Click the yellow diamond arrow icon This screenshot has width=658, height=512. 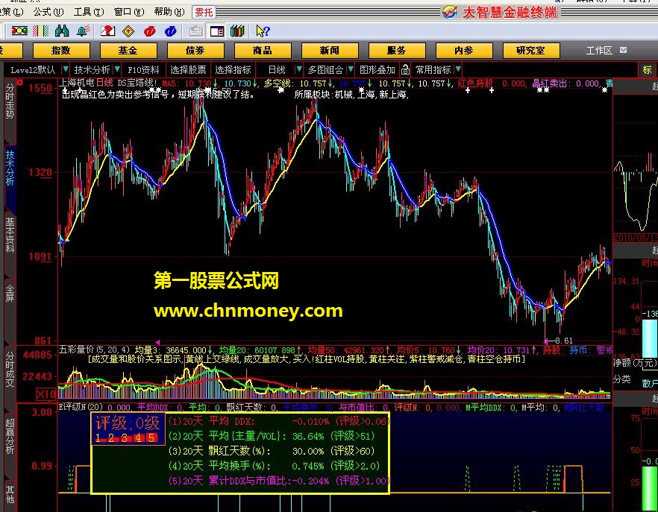(x=128, y=31)
